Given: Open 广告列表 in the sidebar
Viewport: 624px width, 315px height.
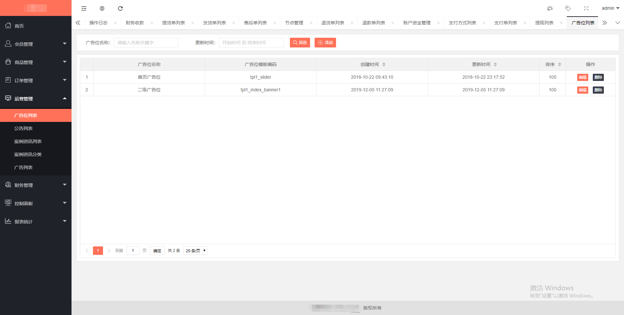Looking at the screenshot, I should point(36,167).
